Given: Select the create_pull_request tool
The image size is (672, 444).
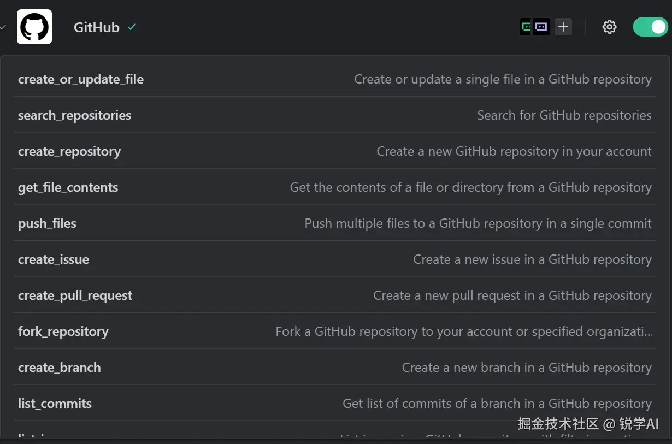Looking at the screenshot, I should [x=75, y=295].
